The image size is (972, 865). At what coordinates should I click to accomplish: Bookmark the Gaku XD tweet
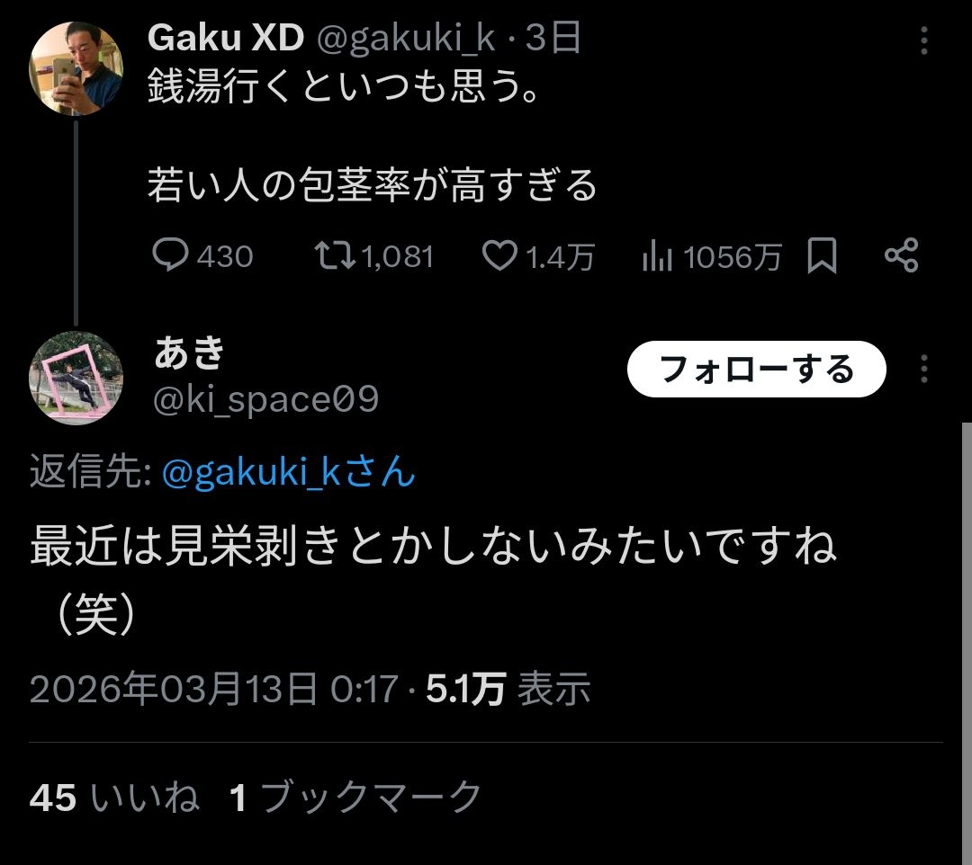pos(822,255)
